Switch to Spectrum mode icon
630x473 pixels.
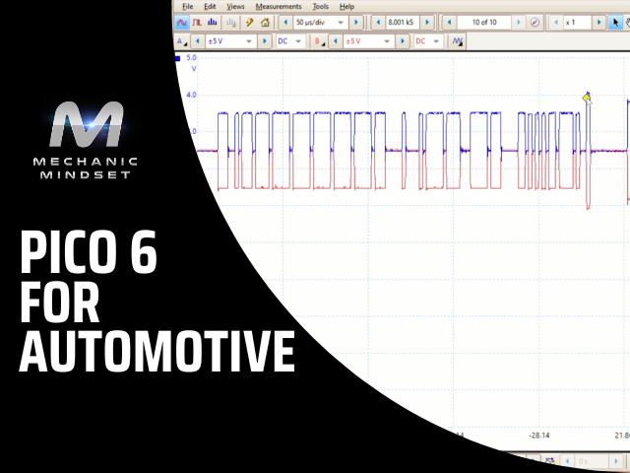point(212,22)
